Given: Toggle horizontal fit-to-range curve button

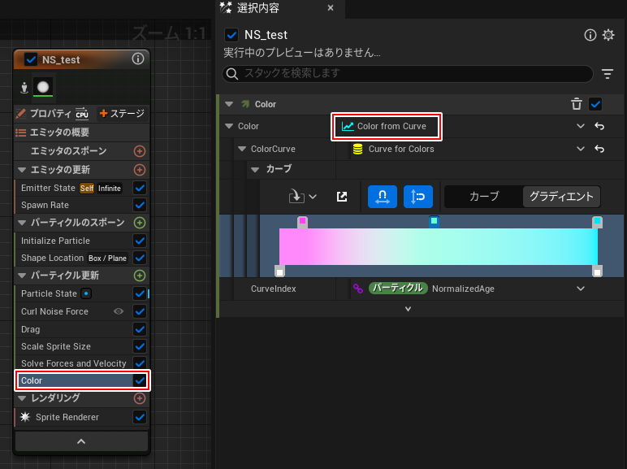Looking at the screenshot, I should click(382, 197).
